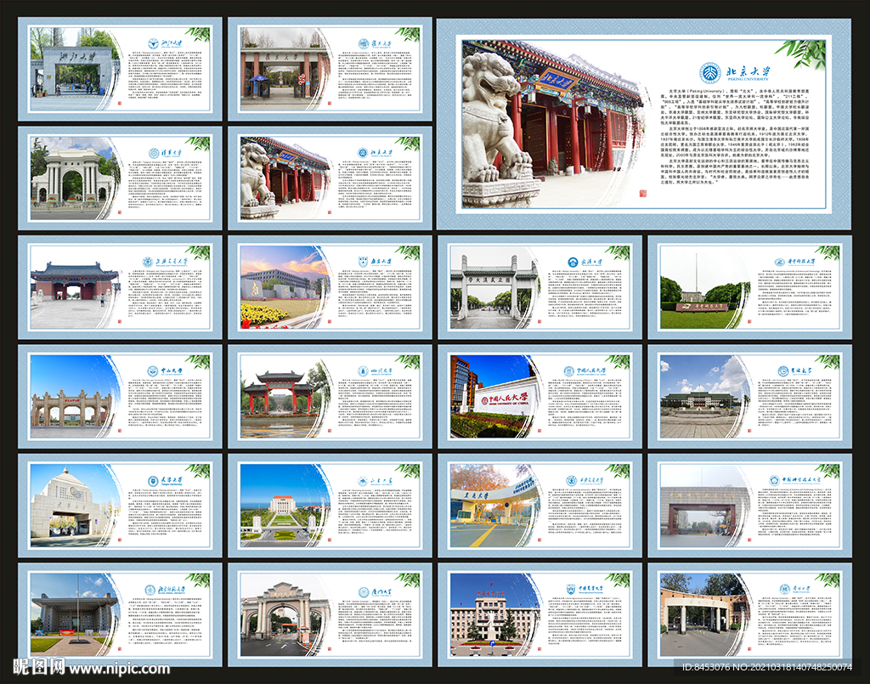The image size is (870, 684).
Task: Click the Jilin University emblem logo
Action: click(x=782, y=370)
